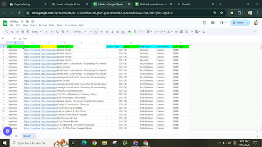Open the Windows Start menu

[x=5, y=143]
